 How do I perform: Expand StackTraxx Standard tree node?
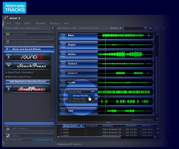[6, 72]
